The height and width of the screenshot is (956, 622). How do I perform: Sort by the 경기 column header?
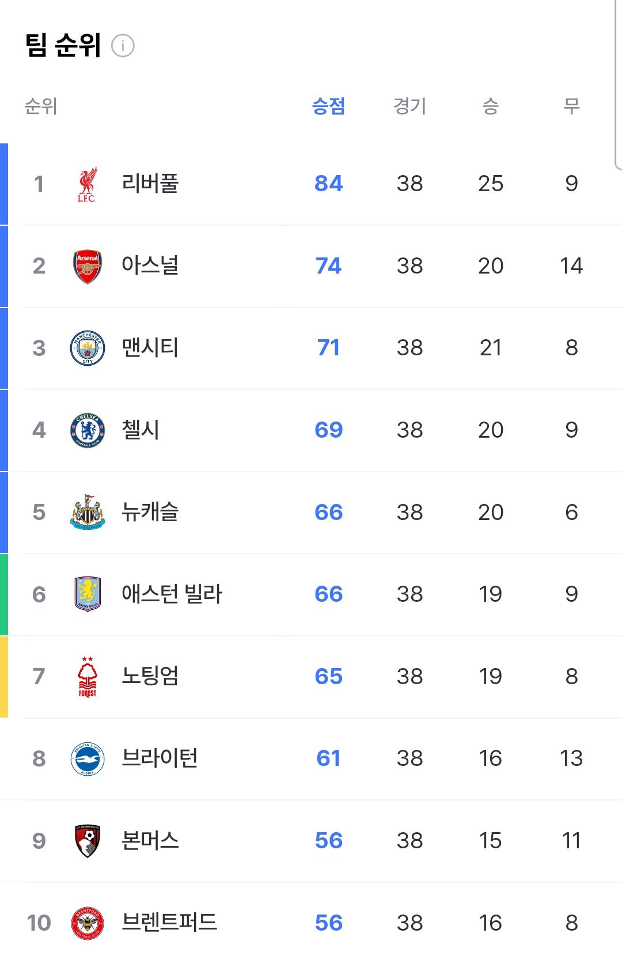[409, 106]
